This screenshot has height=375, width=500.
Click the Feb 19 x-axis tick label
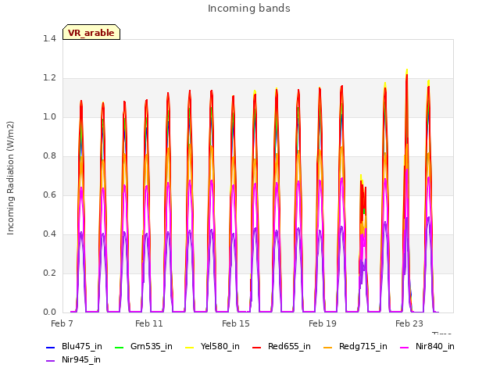pyautogui.click(x=323, y=323)
